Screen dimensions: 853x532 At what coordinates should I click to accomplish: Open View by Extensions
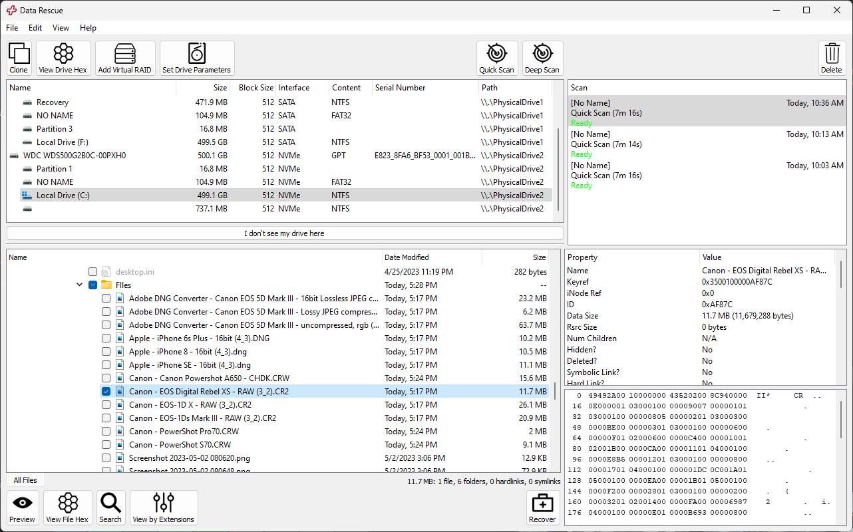(163, 507)
